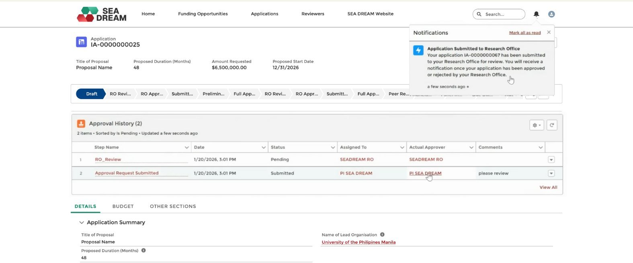
Task: Click the Approval History refresh icon
Action: coord(552,125)
